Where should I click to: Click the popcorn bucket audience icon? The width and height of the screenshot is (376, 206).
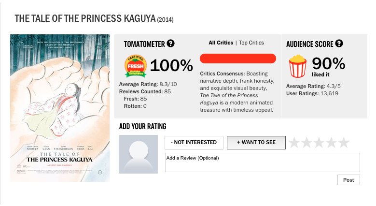(297, 66)
